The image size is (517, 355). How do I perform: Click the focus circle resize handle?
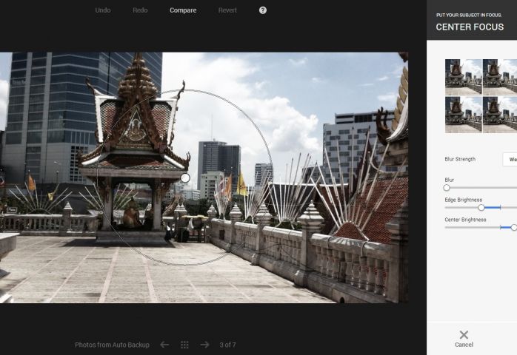[185, 177]
